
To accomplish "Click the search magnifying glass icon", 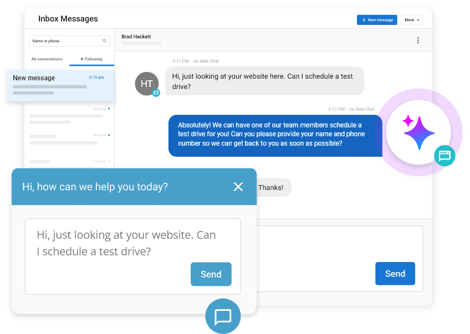I will (104, 40).
